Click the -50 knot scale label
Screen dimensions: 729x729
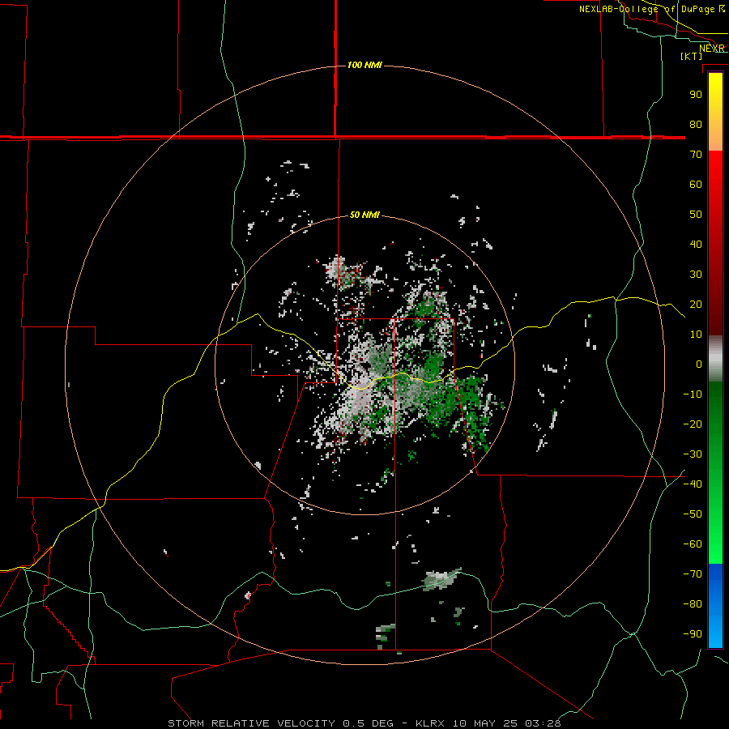click(693, 514)
